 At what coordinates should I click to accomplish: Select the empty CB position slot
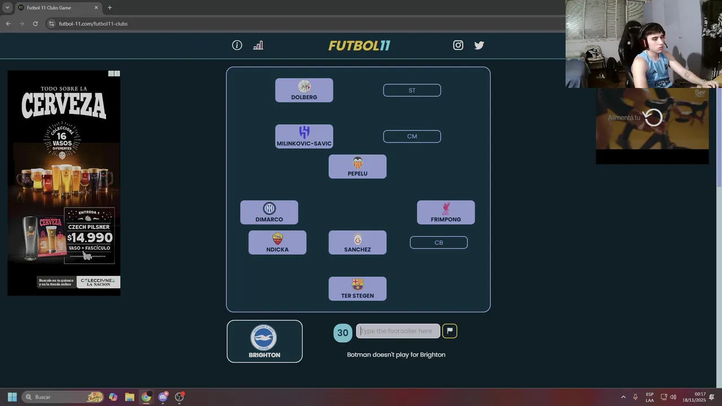[x=438, y=242]
